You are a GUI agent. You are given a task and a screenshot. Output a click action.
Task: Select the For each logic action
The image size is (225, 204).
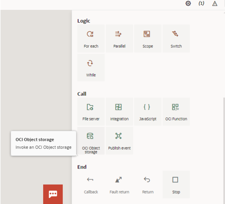91,38
